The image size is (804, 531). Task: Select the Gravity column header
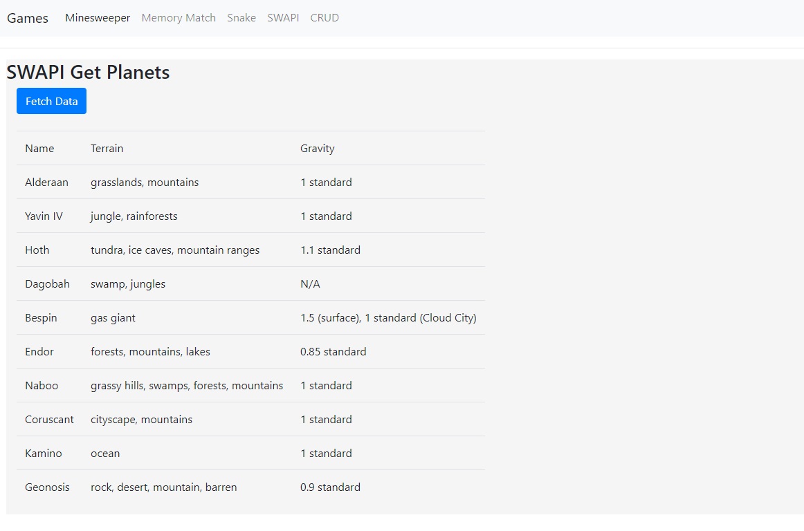click(317, 148)
